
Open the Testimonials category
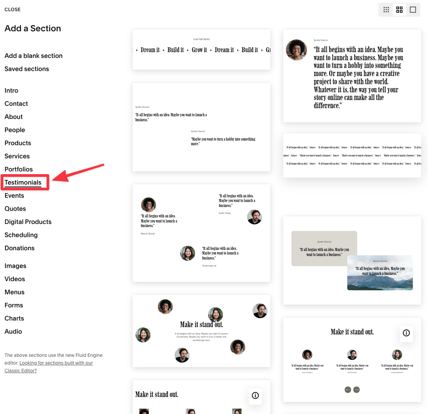23,182
